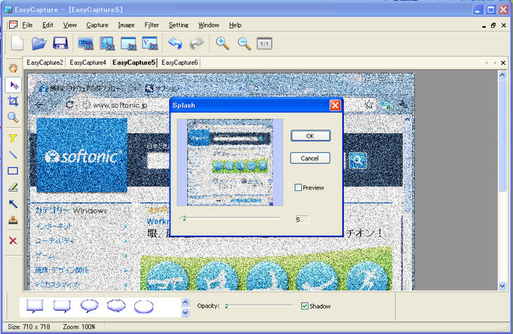Click the New document icon
Viewport: 513px width, 334px height.
click(x=17, y=44)
